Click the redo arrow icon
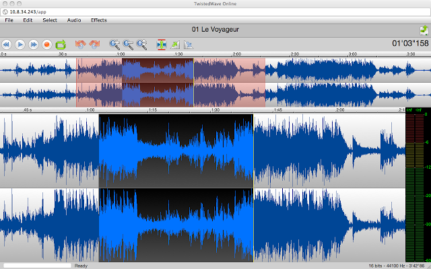This screenshot has height=269, width=431. coord(94,44)
